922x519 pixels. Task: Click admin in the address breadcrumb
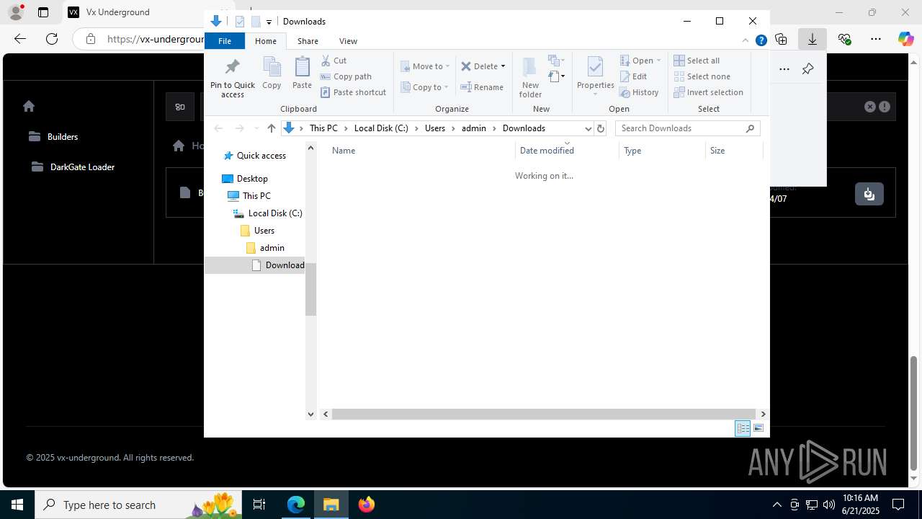474,128
